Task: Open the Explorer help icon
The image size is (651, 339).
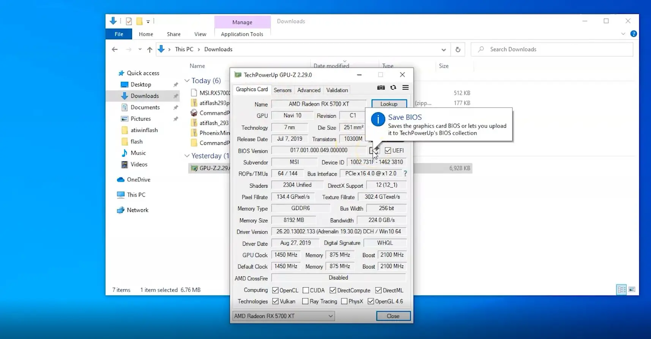Action: coord(634,34)
